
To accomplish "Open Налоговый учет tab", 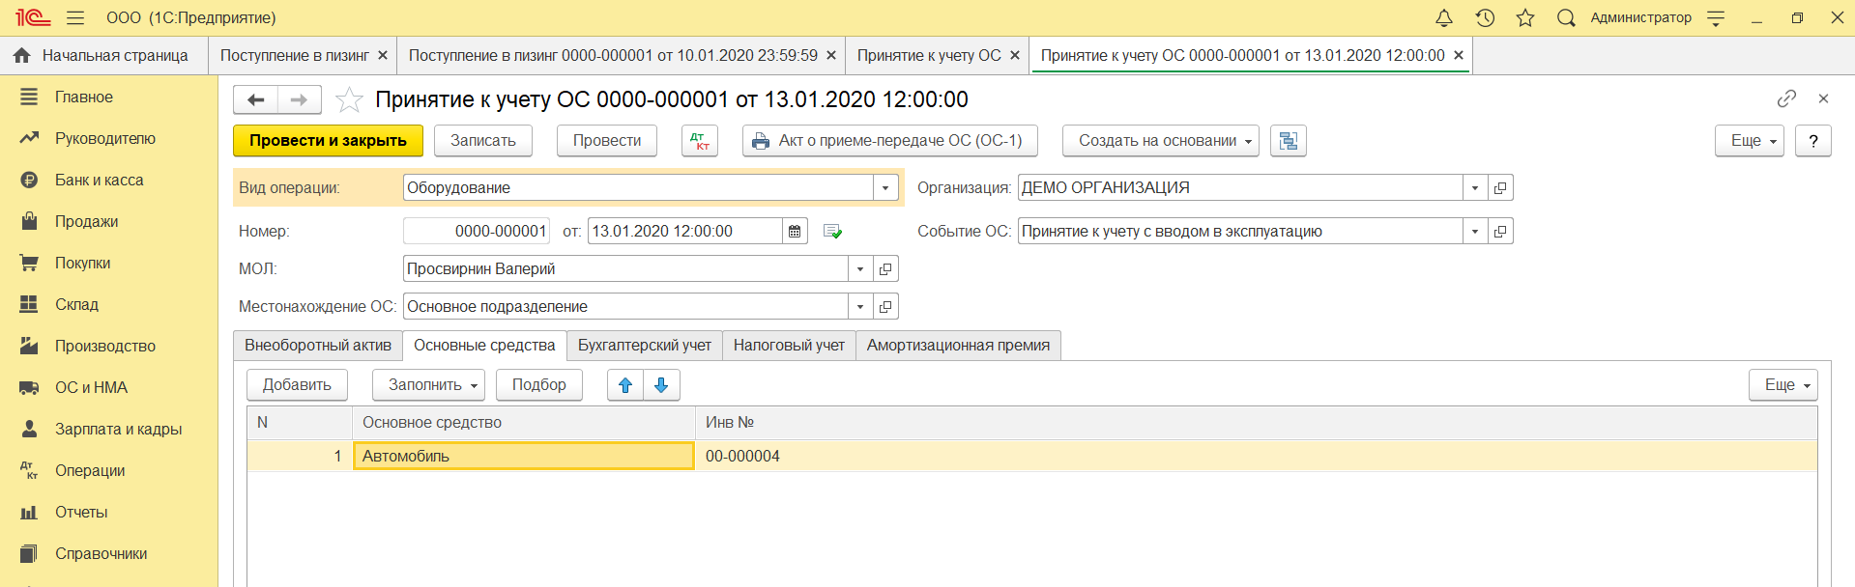I will pyautogui.click(x=789, y=346).
